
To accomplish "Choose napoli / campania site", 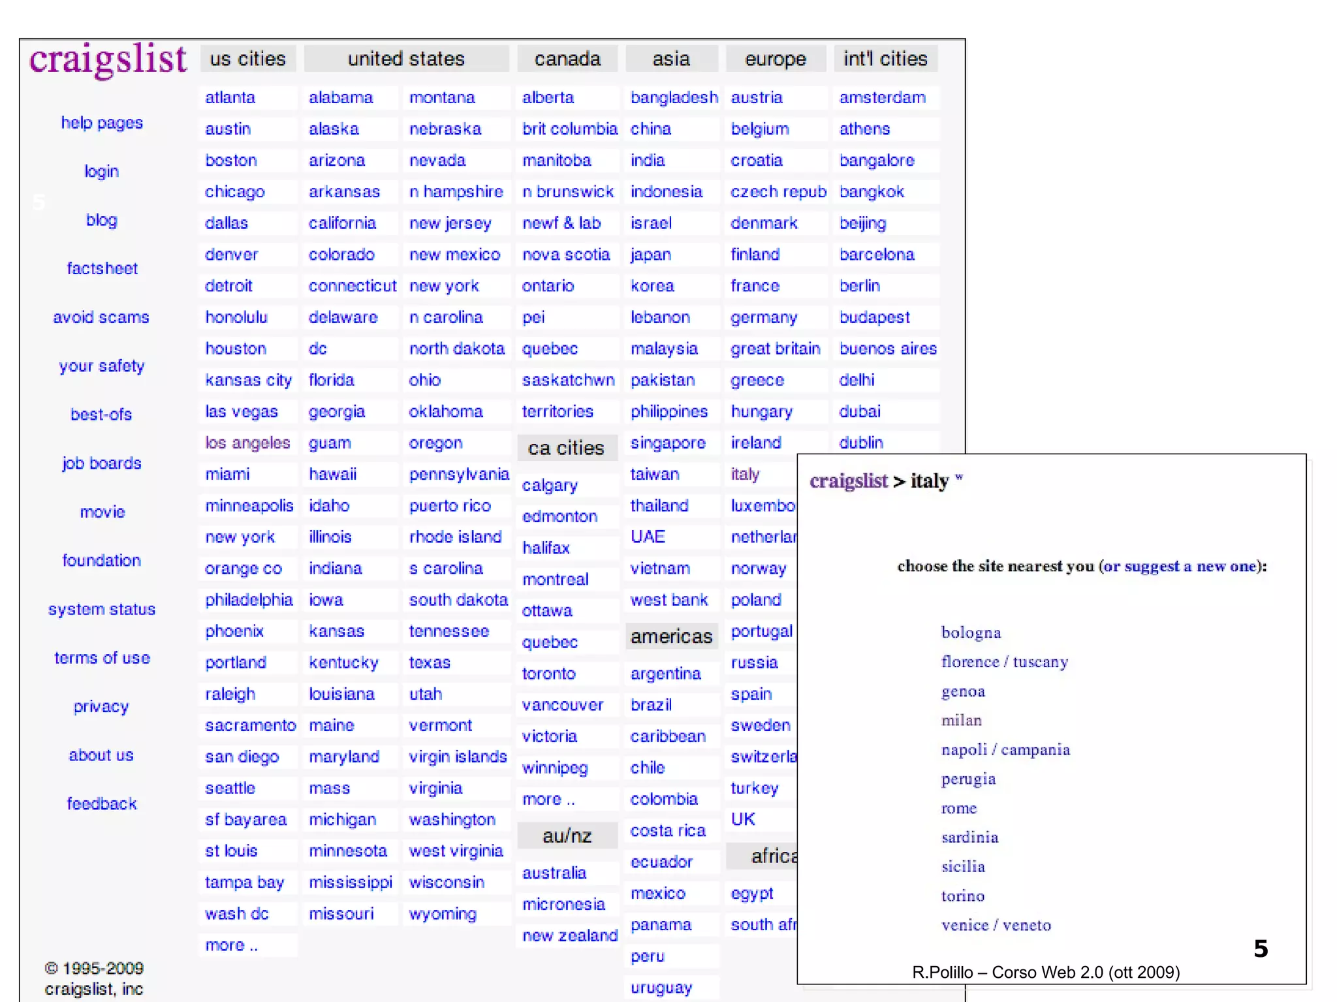I will (x=1005, y=749).
